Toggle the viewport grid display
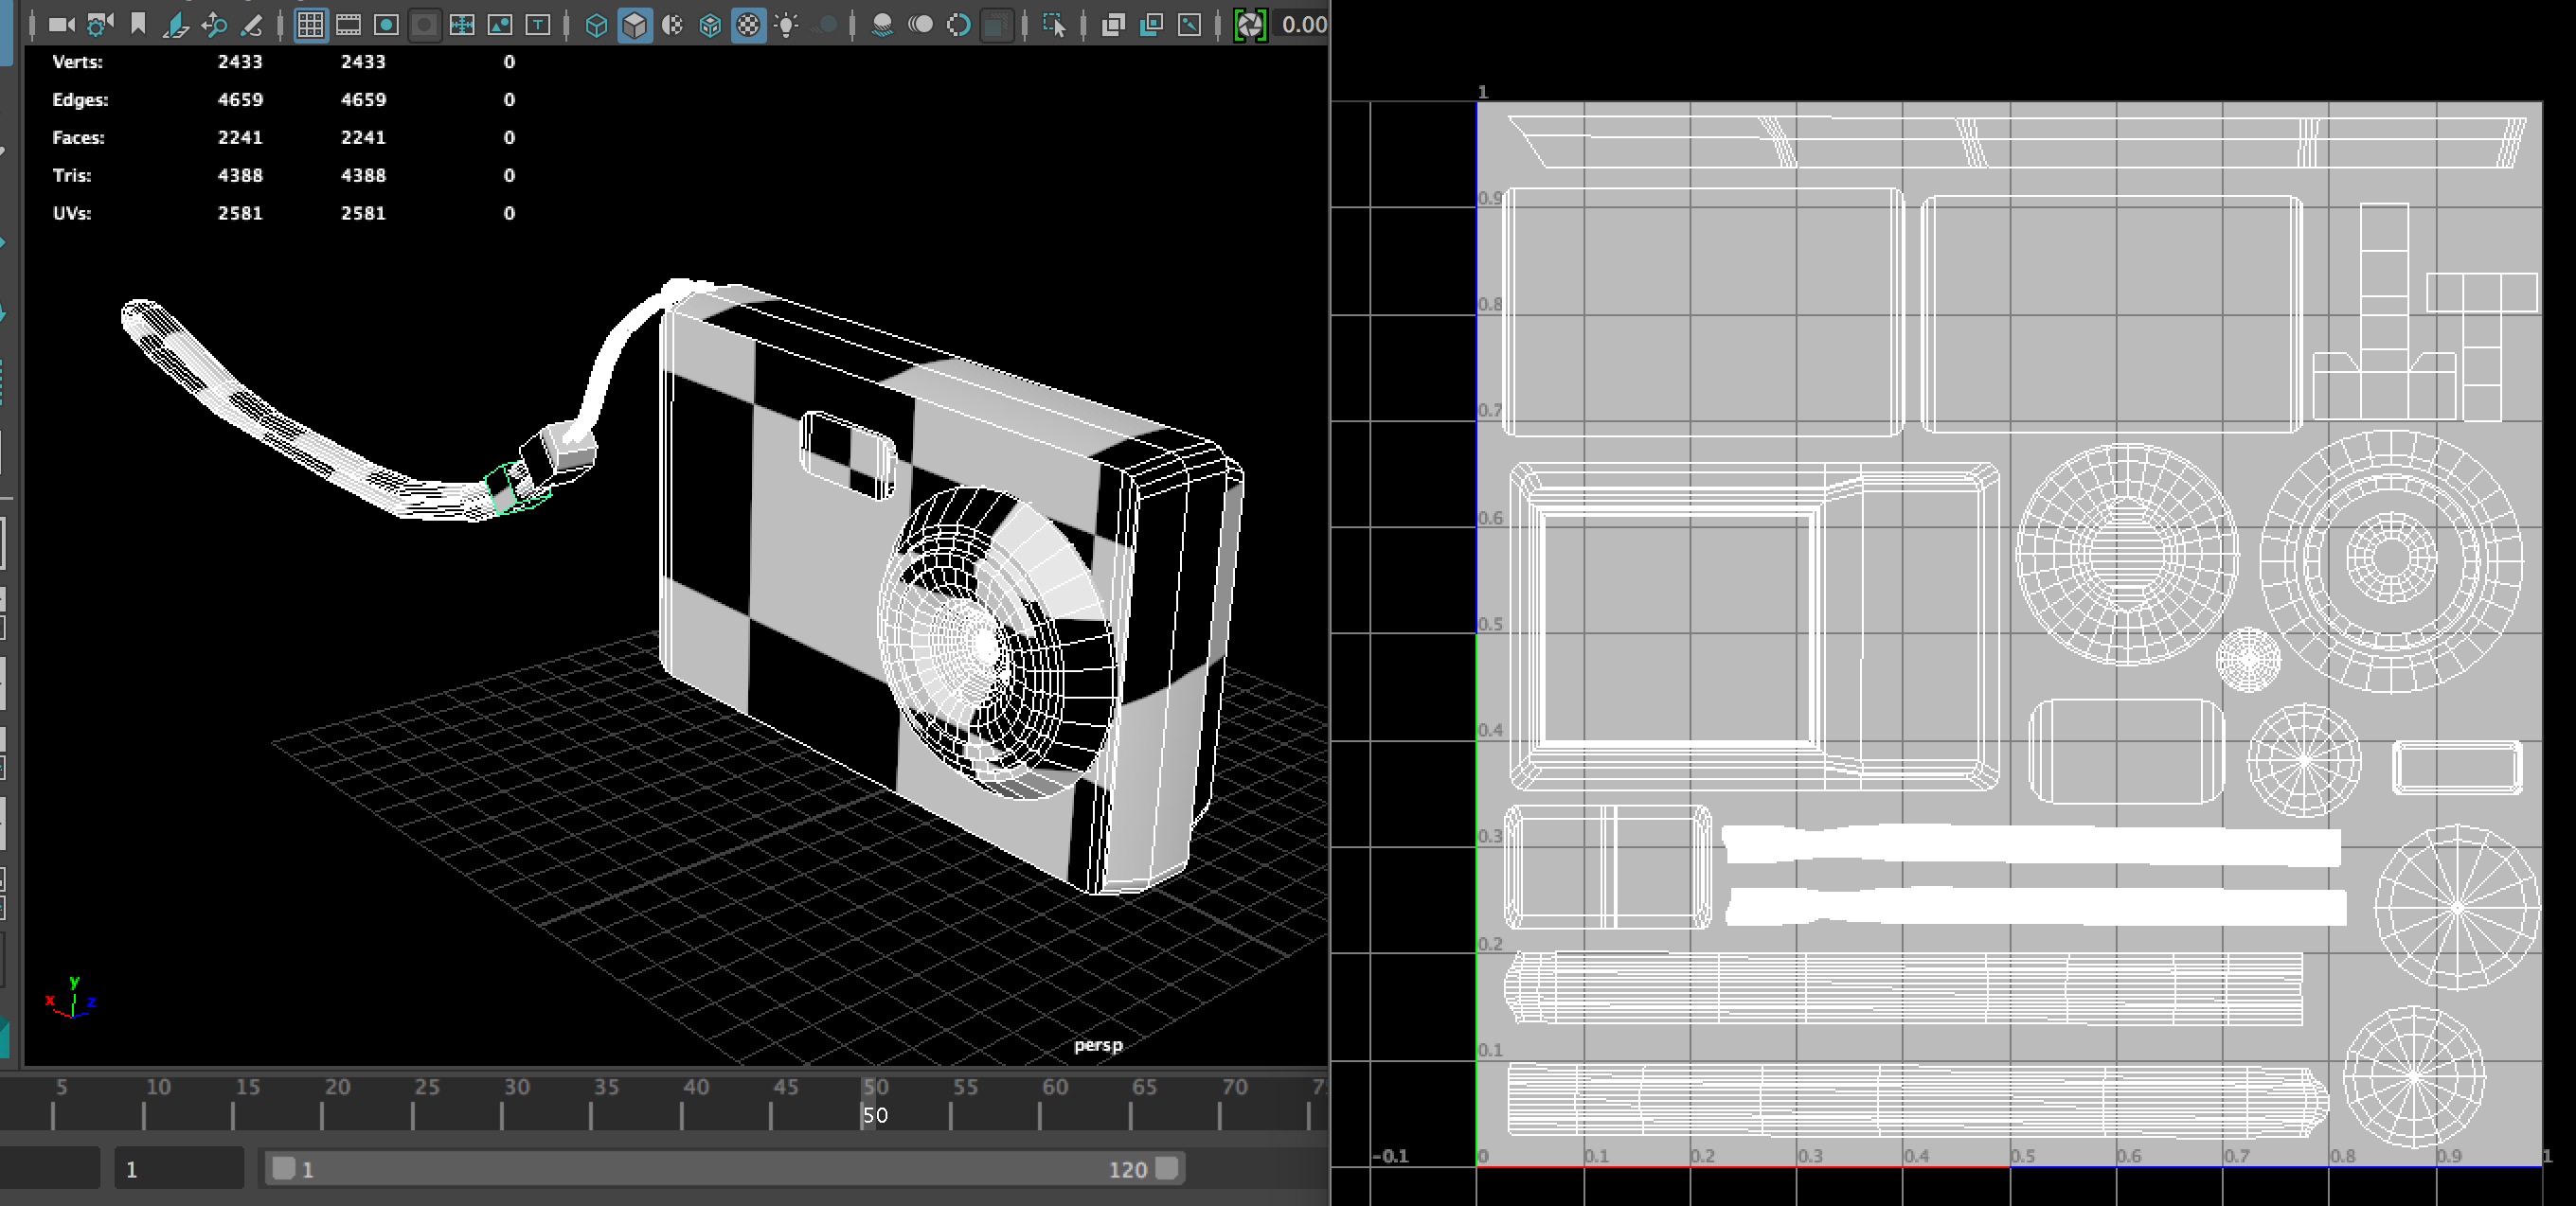Screen dimensions: 2576x1206 311,25
